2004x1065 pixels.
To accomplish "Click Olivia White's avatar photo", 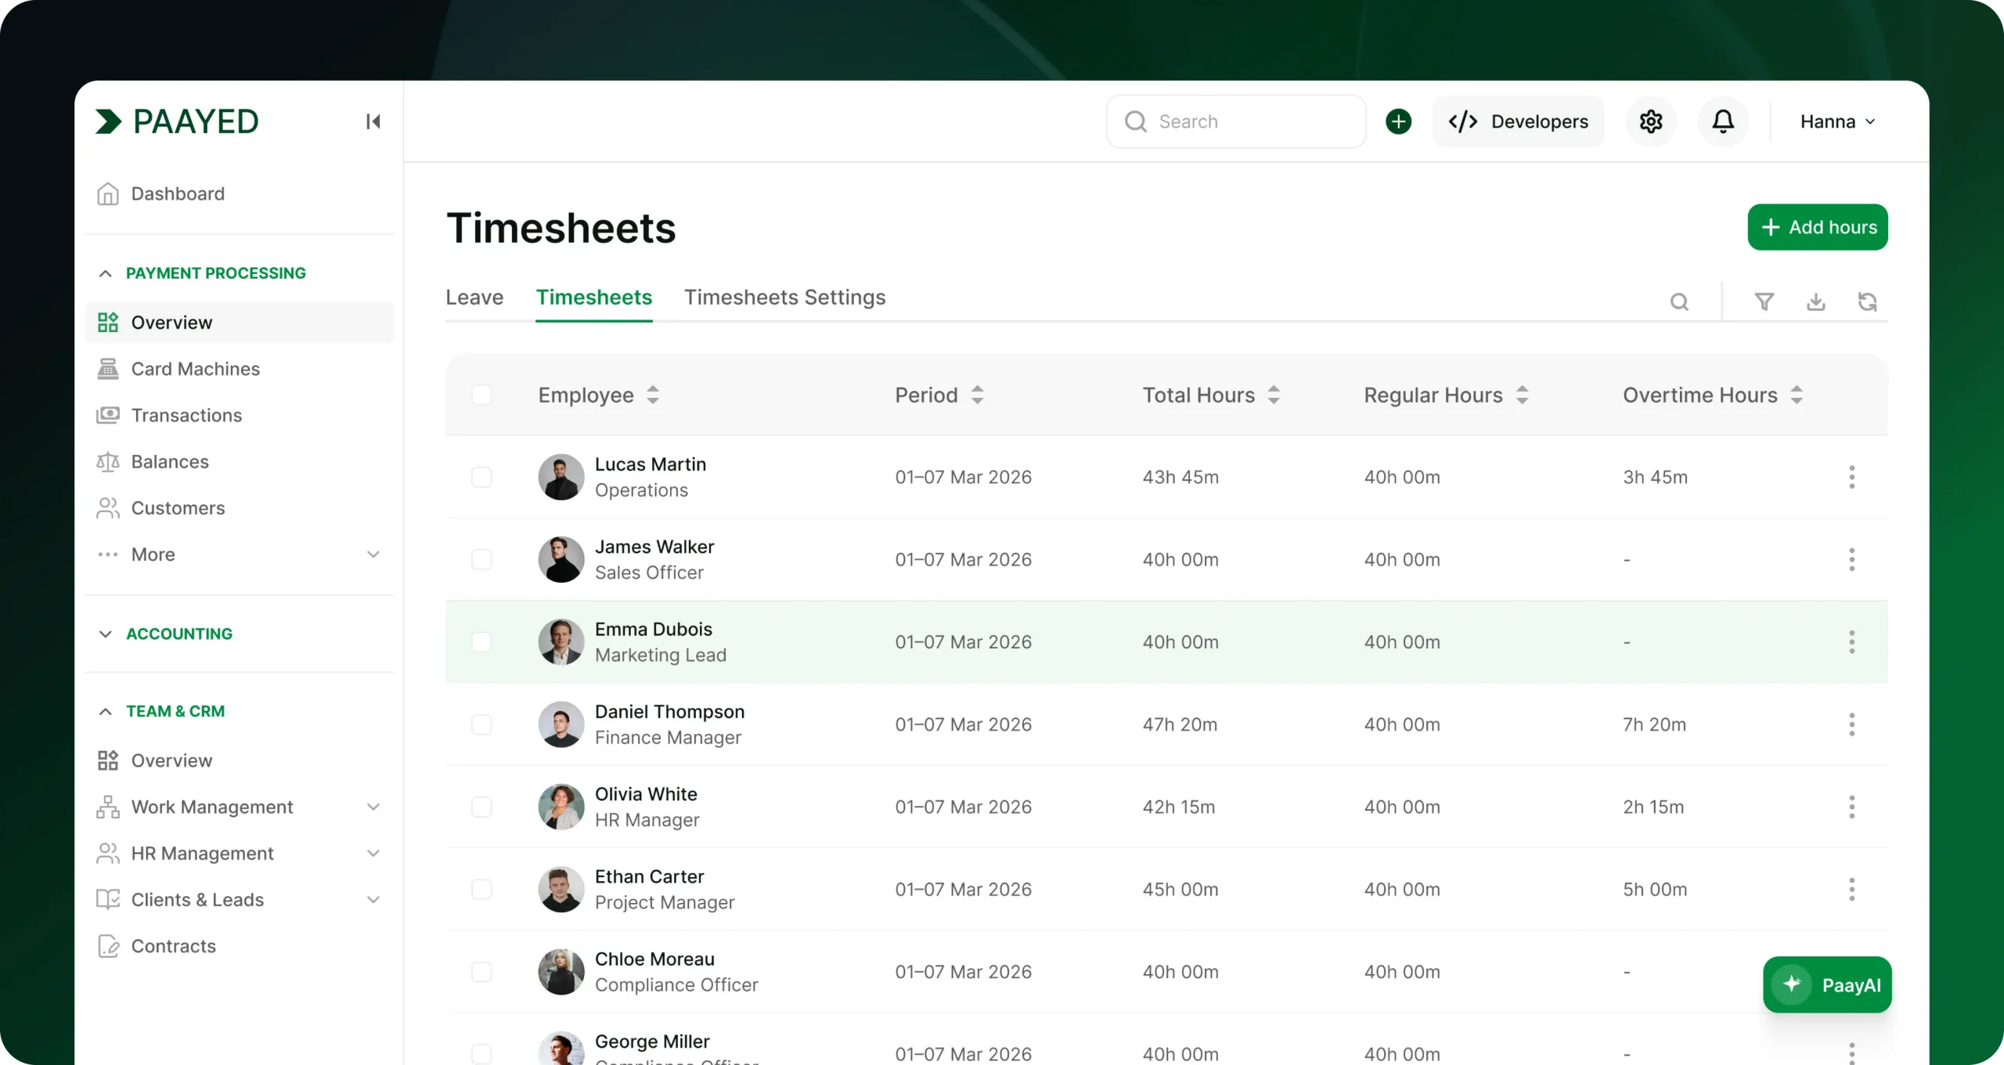I will click(561, 807).
